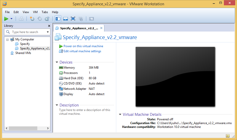The width and height of the screenshot is (237, 140).
Task: Collapse the My Computer tree node
Action: point(7,40)
